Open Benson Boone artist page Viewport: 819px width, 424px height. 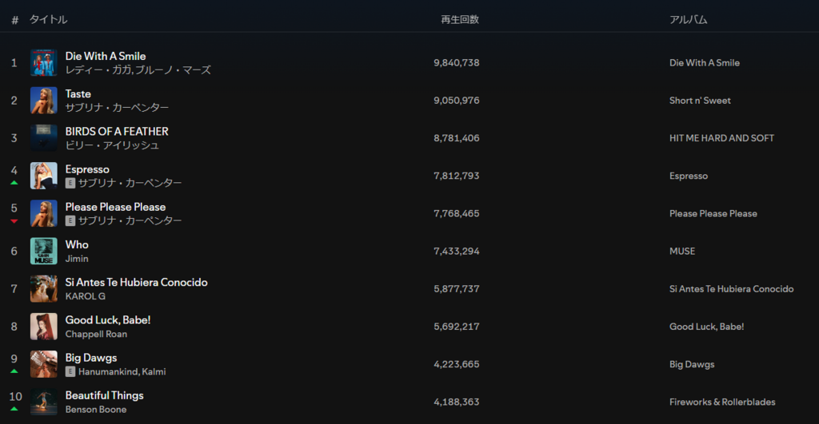pos(96,410)
